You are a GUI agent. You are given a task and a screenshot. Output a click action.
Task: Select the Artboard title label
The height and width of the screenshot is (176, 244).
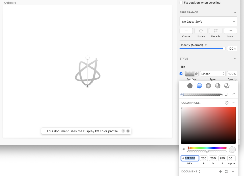click(10, 3)
